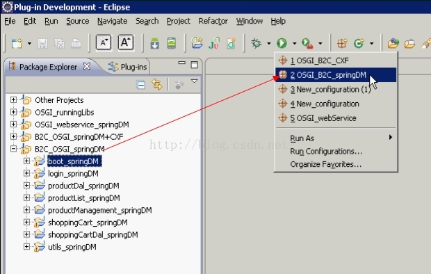Click the New JUnit test icon

tap(214, 44)
